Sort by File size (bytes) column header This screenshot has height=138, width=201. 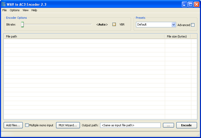(x=178, y=36)
